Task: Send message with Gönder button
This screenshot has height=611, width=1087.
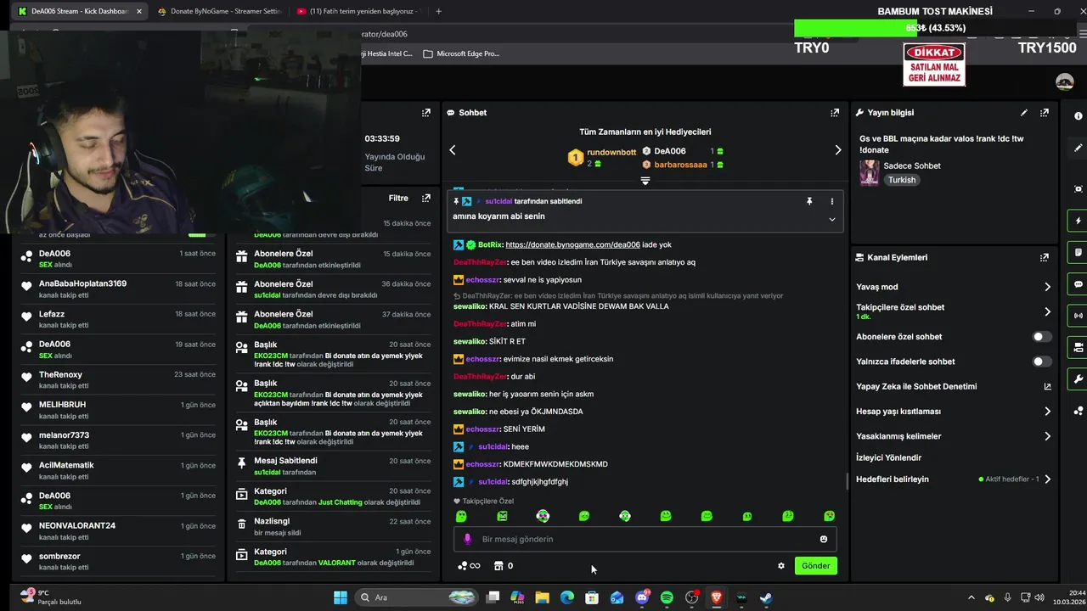Action: [x=815, y=566]
